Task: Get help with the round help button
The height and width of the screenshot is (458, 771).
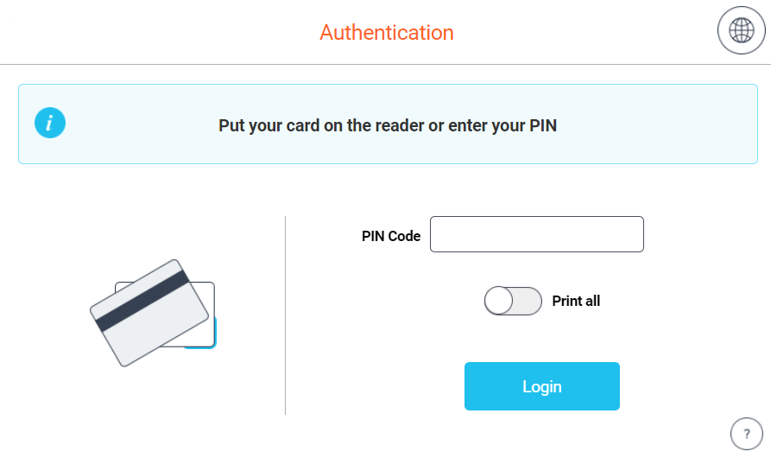Action: pos(747,434)
